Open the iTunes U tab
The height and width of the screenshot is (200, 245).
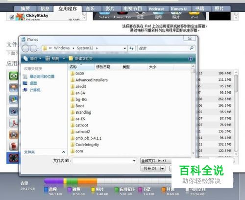click(178, 9)
